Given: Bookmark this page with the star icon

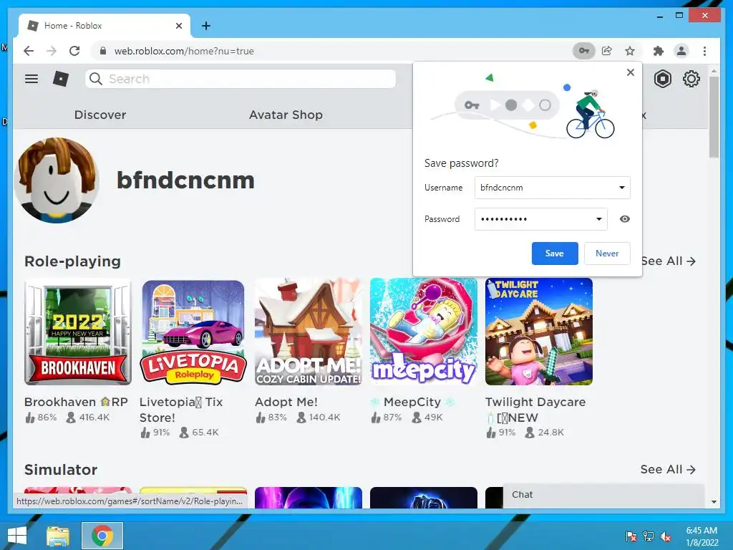Looking at the screenshot, I should pos(630,51).
